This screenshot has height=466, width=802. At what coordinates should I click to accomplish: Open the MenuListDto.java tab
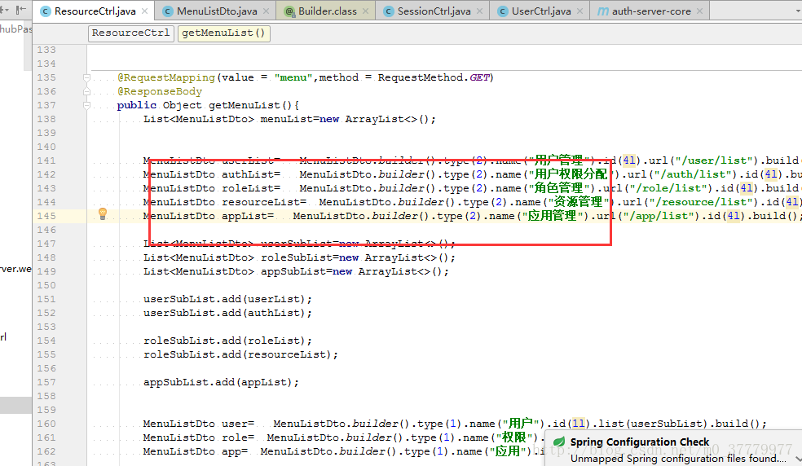tap(216, 11)
